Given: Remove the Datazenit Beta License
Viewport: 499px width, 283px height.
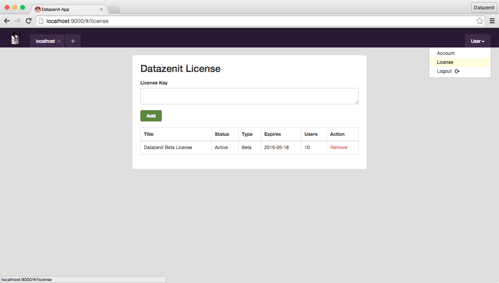Looking at the screenshot, I should [338, 148].
